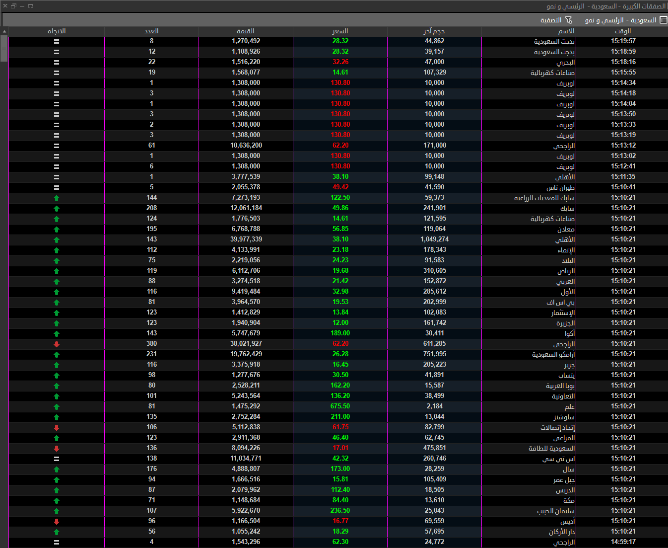Click the up arrow in التعاونية row
Image resolution: width=668 pixels, height=548 pixels.
(x=57, y=396)
